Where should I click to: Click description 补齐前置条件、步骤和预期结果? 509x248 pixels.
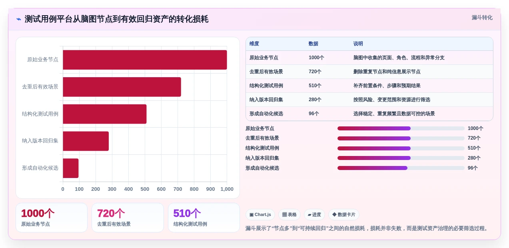pos(387,86)
